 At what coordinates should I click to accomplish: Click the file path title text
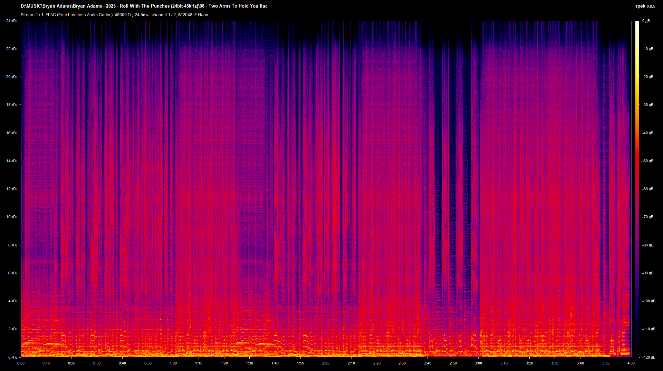(x=144, y=6)
